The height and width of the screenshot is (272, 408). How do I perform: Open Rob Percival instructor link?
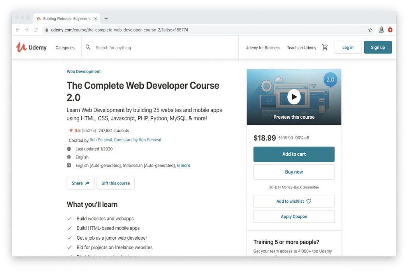pos(101,140)
